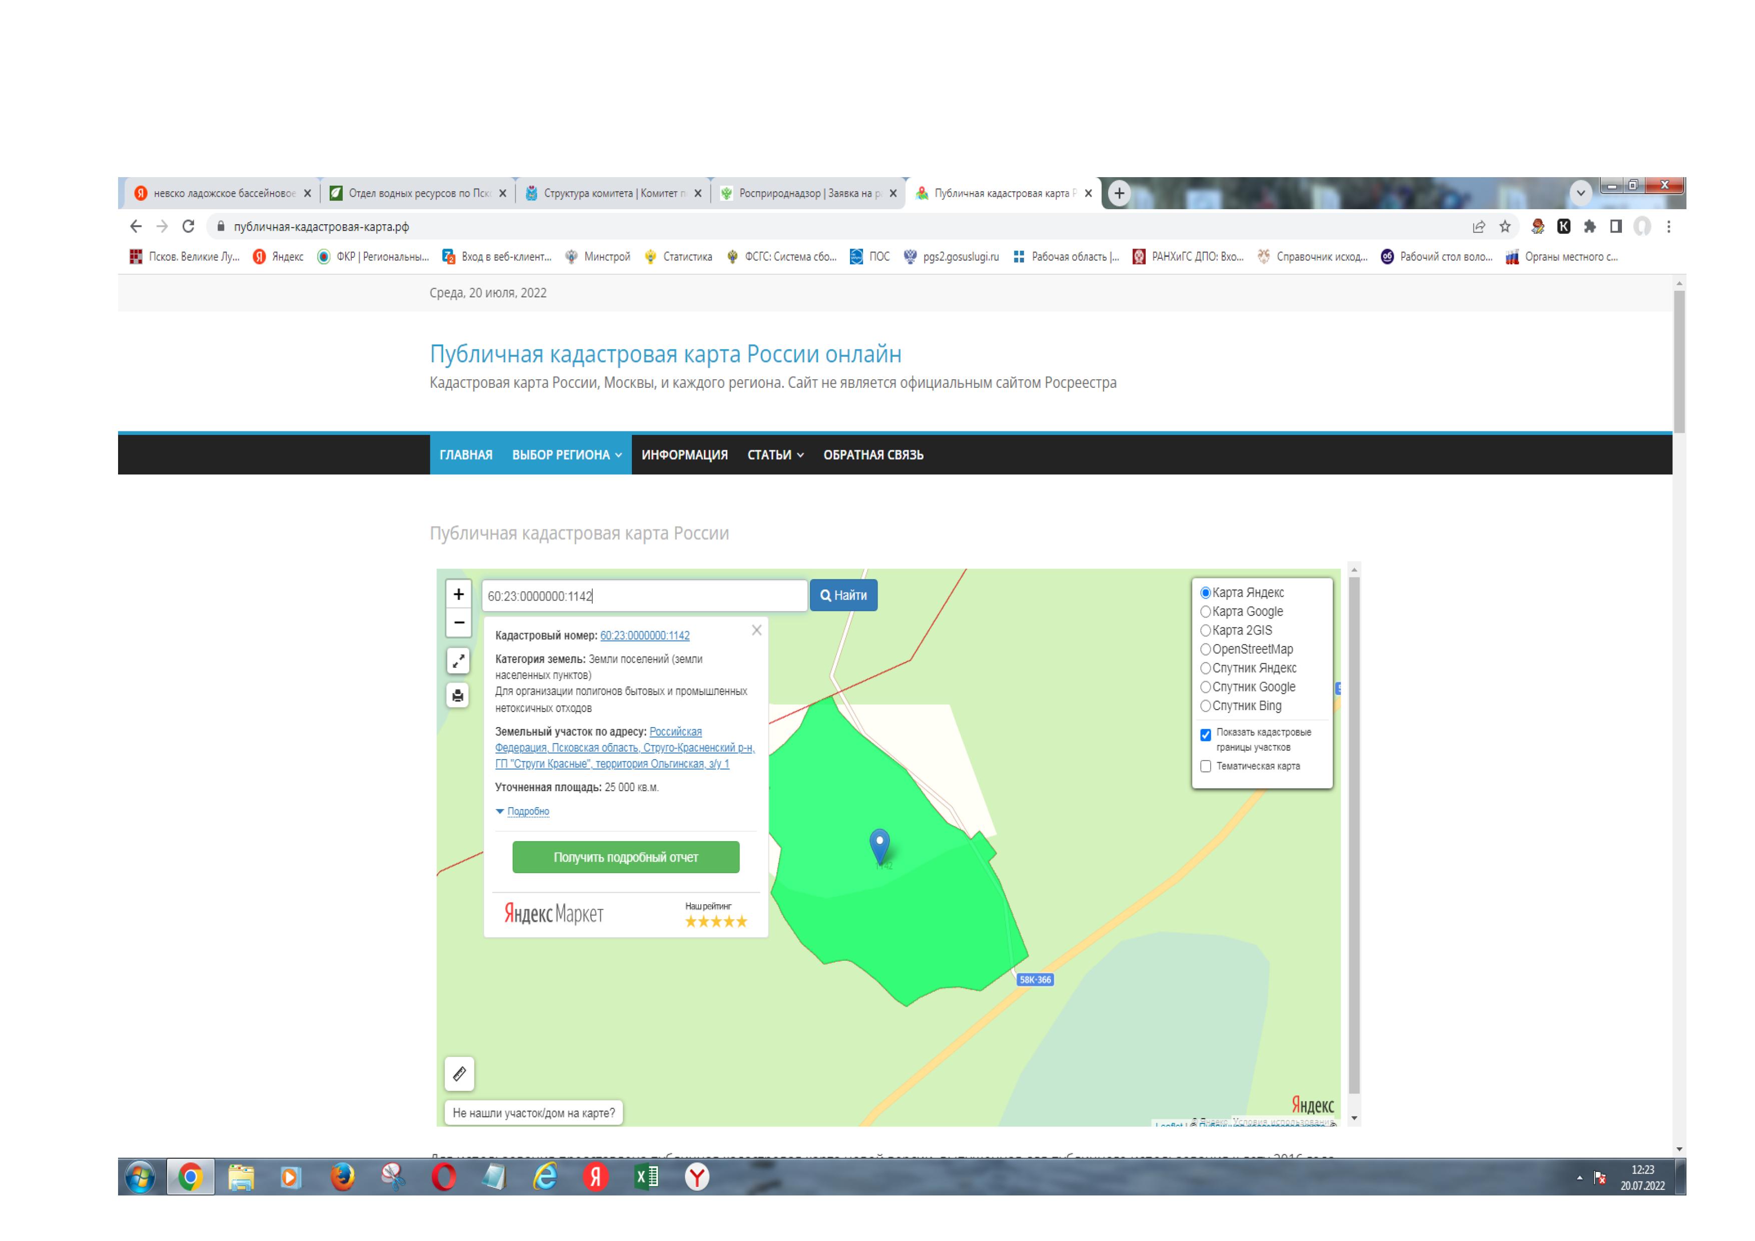This screenshot has width=1755, height=1241.
Task: Expand ВЫБОР РЕГИОНА dropdown menu
Action: (x=566, y=455)
